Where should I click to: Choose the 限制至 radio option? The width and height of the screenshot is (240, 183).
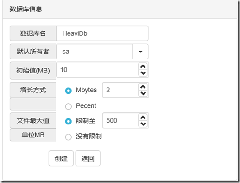point(69,121)
